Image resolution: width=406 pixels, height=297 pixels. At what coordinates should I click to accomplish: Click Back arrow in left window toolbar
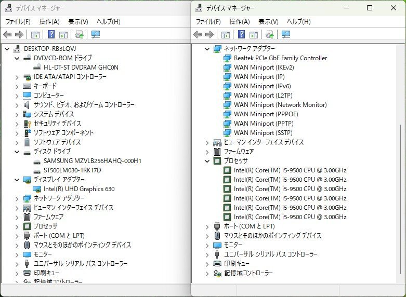7,34
